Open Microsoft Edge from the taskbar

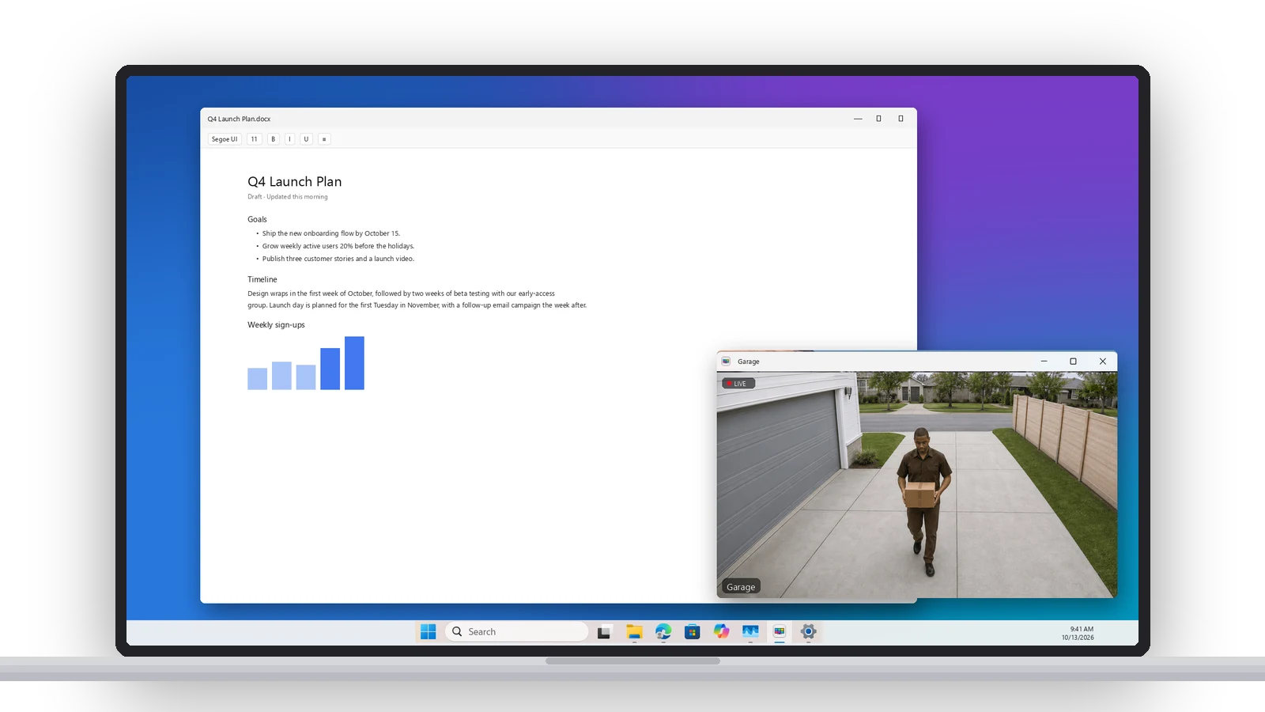click(663, 631)
